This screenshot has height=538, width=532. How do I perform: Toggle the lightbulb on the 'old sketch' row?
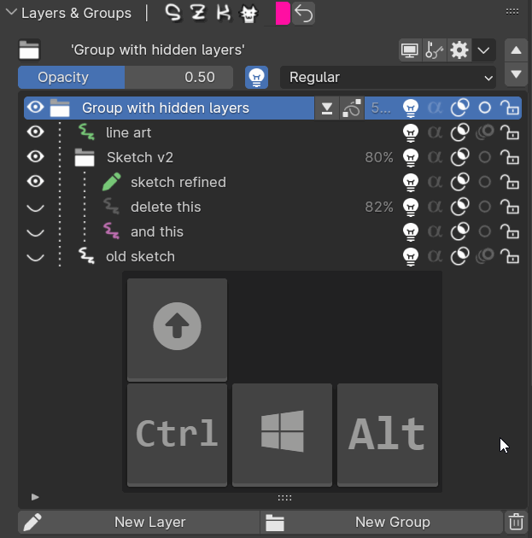point(411,256)
